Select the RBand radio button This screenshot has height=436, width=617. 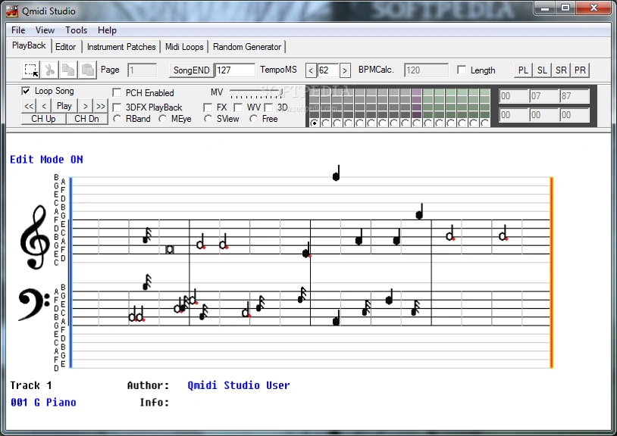pos(117,119)
